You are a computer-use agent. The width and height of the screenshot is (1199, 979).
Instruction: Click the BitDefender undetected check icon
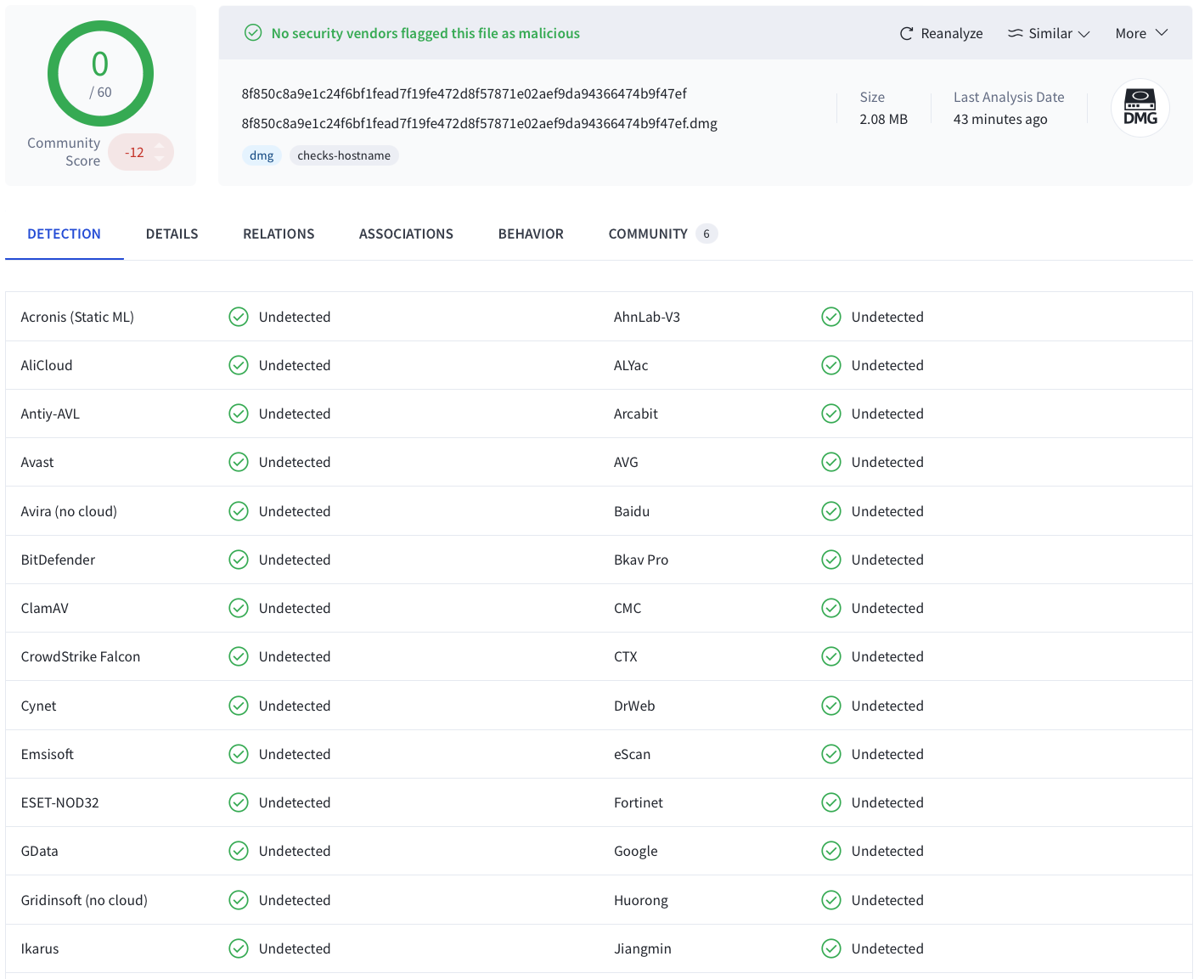pos(239,560)
